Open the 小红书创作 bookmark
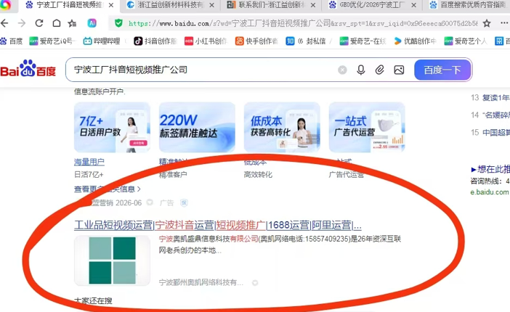Viewport: 510px width, 312px height. tap(206, 41)
